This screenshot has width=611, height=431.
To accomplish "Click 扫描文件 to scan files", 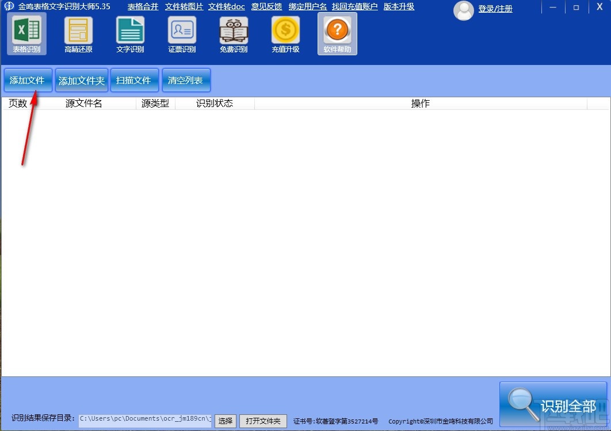I will 134,80.
